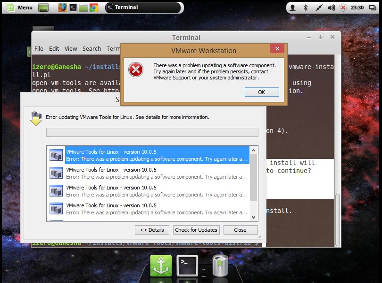The image size is (382, 283).
Task: Open the anchor dock icon
Action: click(x=161, y=266)
